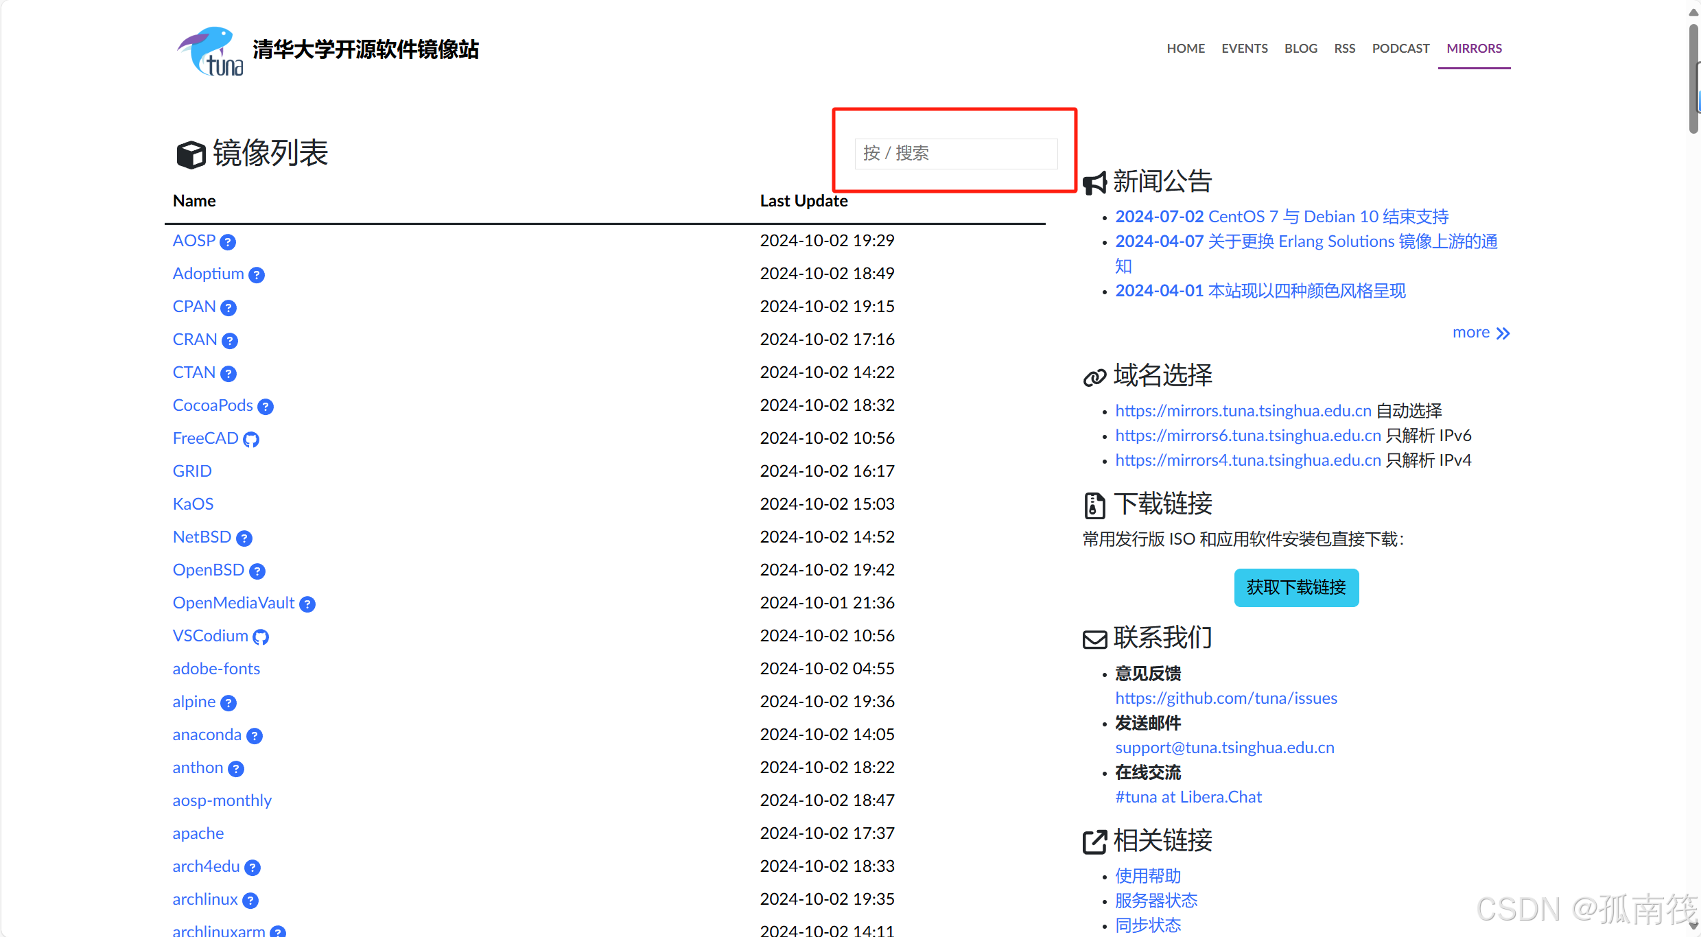Open the aosp-monthly mirror link
This screenshot has width=1701, height=937.
[222, 800]
